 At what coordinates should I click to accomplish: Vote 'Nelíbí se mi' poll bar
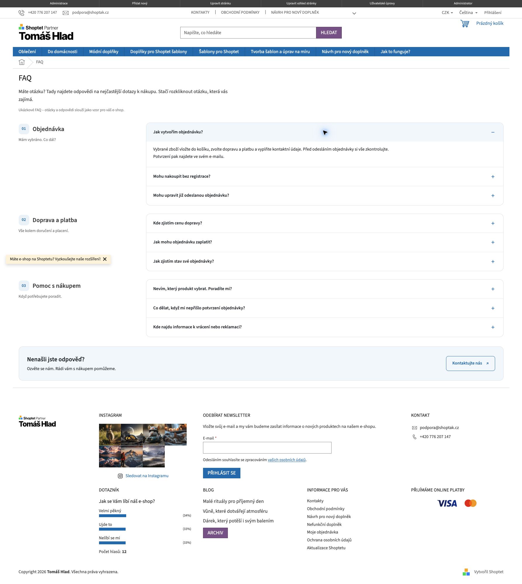112,543
